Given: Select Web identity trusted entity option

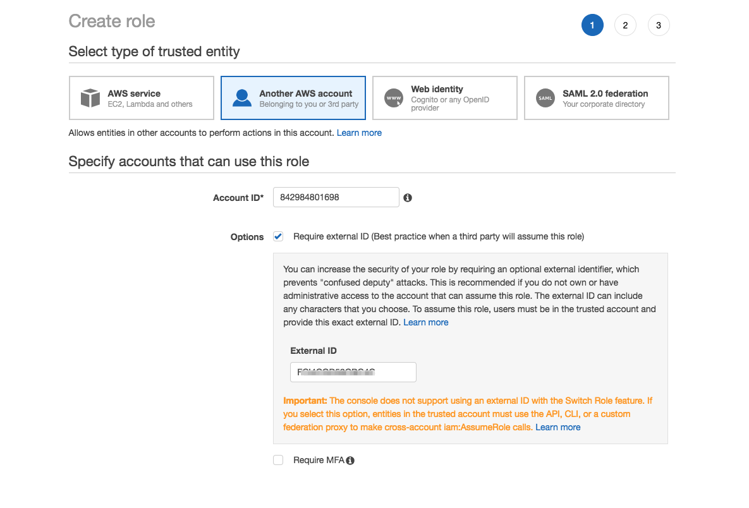Looking at the screenshot, I should coord(445,98).
